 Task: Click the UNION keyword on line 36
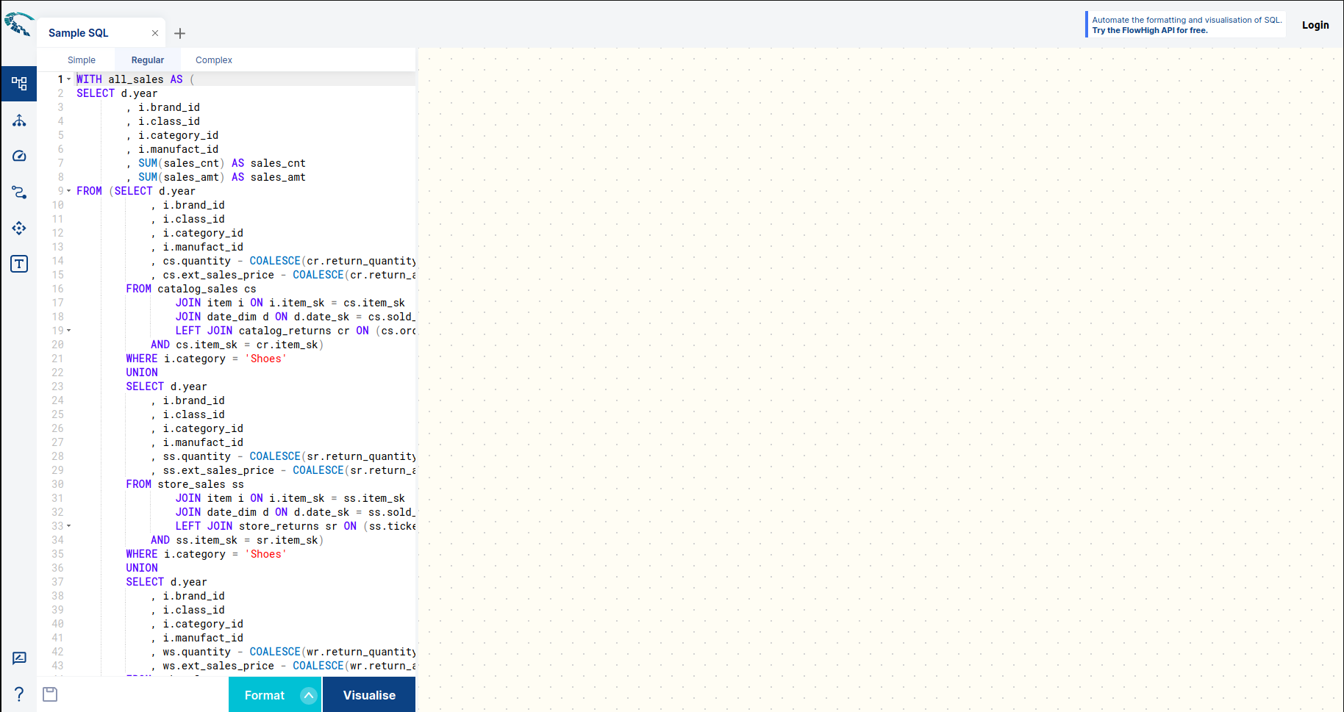[142, 568]
